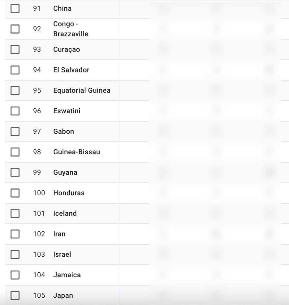Tick the Curaçao row checkbox

[x=15, y=49]
